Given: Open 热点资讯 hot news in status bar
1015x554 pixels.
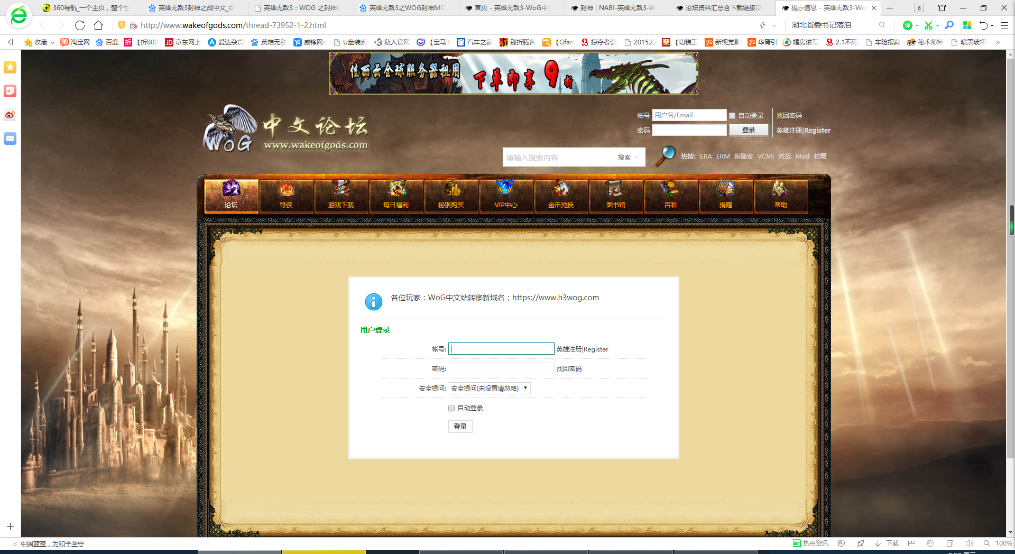Looking at the screenshot, I should (x=811, y=543).
